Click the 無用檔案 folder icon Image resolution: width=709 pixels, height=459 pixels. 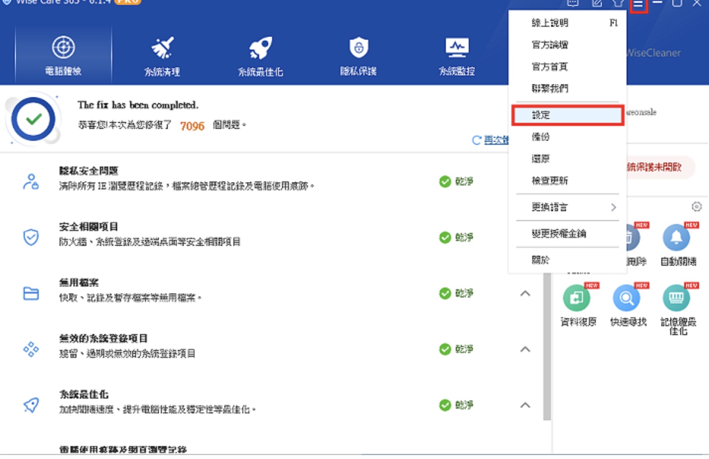point(31,293)
